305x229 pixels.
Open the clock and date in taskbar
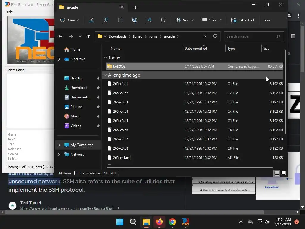click(283, 222)
